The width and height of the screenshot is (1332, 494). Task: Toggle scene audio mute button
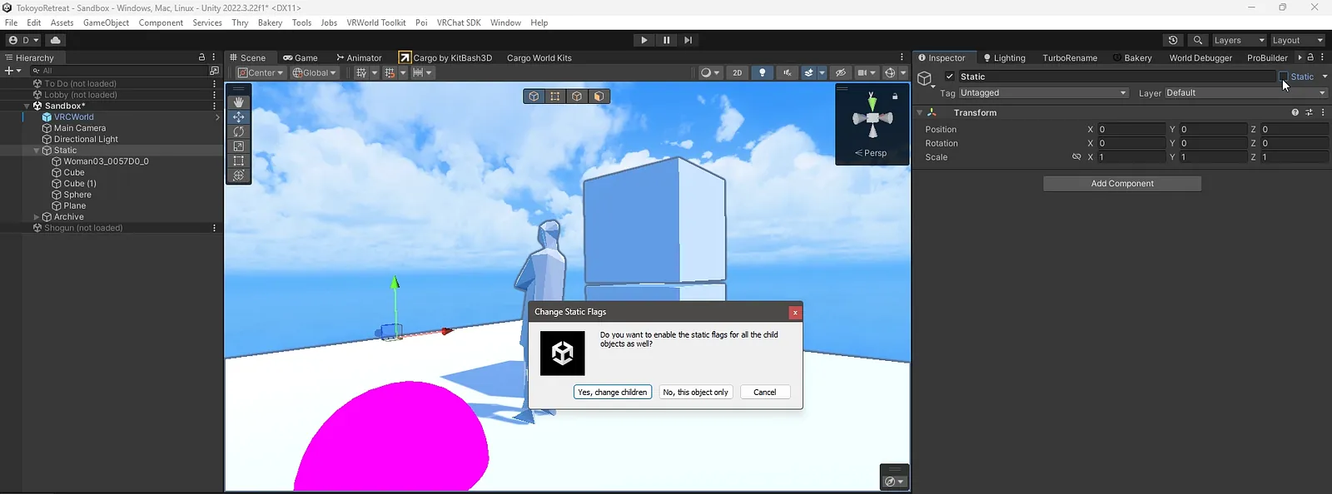coord(787,72)
